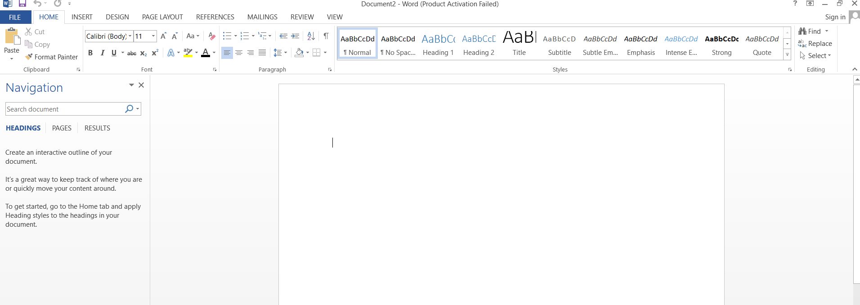Click the Word Help question mark
Screen dimensions: 860x305
pyautogui.click(x=795, y=4)
